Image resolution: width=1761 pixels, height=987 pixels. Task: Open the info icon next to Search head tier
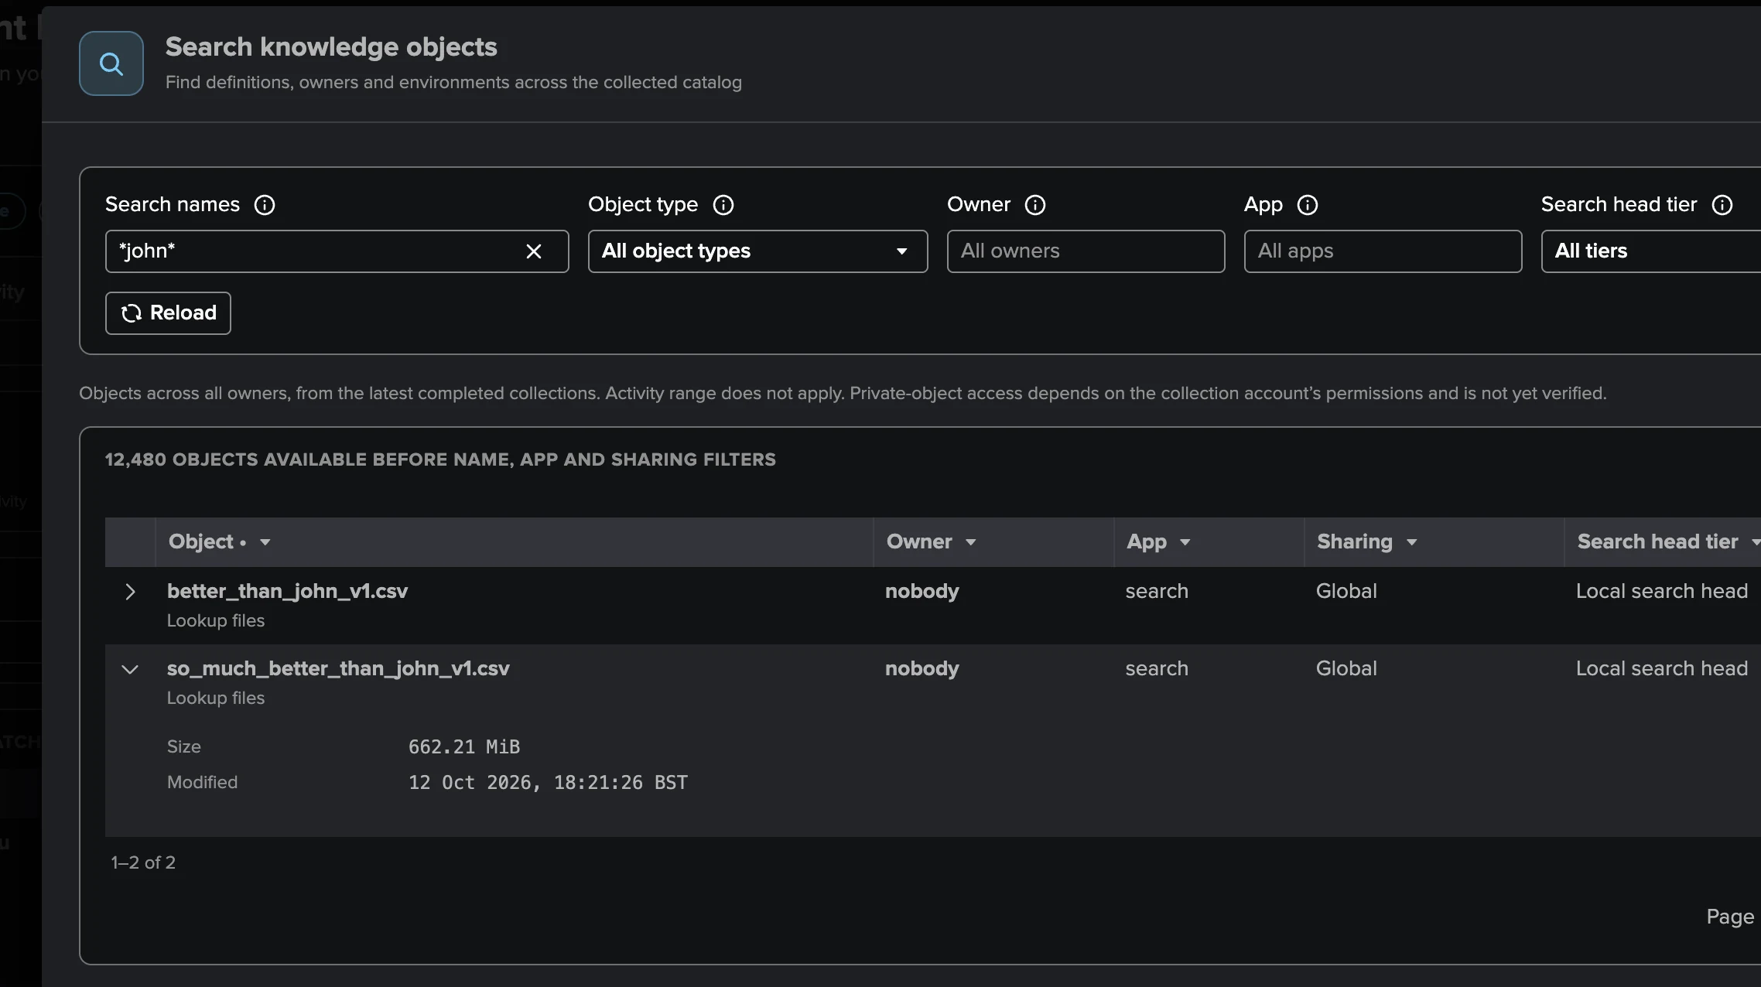(1722, 205)
